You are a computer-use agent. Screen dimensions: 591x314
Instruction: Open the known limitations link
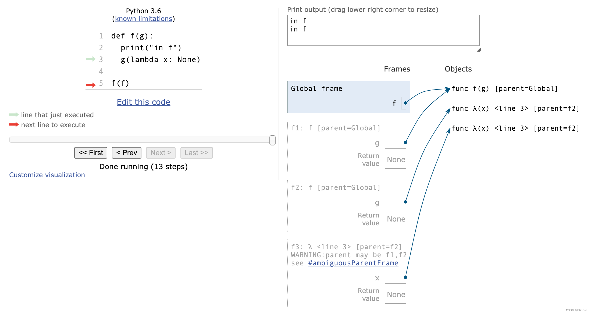coord(144,19)
